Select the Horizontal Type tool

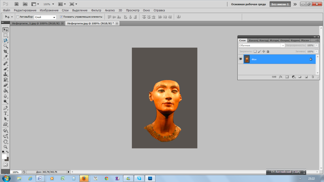5,114
